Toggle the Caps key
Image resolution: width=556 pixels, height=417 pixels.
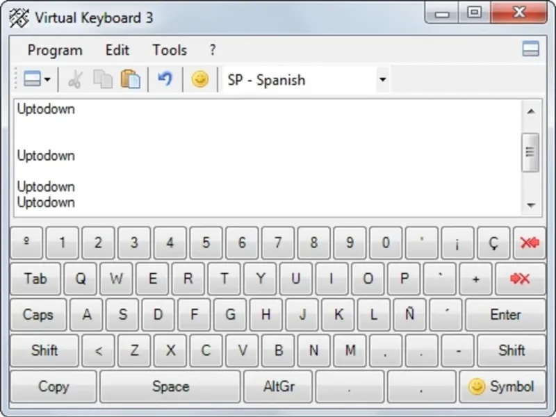coord(38,315)
